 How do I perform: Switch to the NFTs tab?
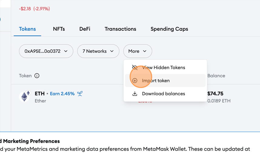tap(59, 29)
